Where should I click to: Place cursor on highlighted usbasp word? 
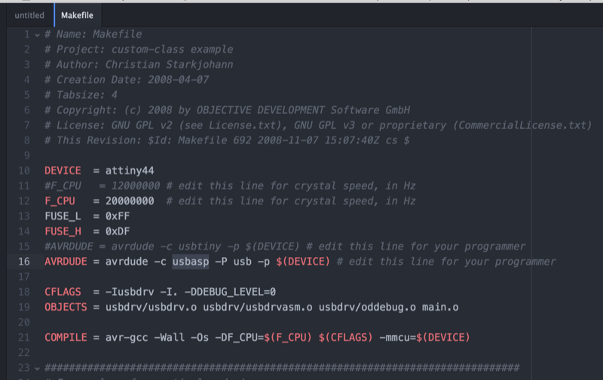click(191, 262)
